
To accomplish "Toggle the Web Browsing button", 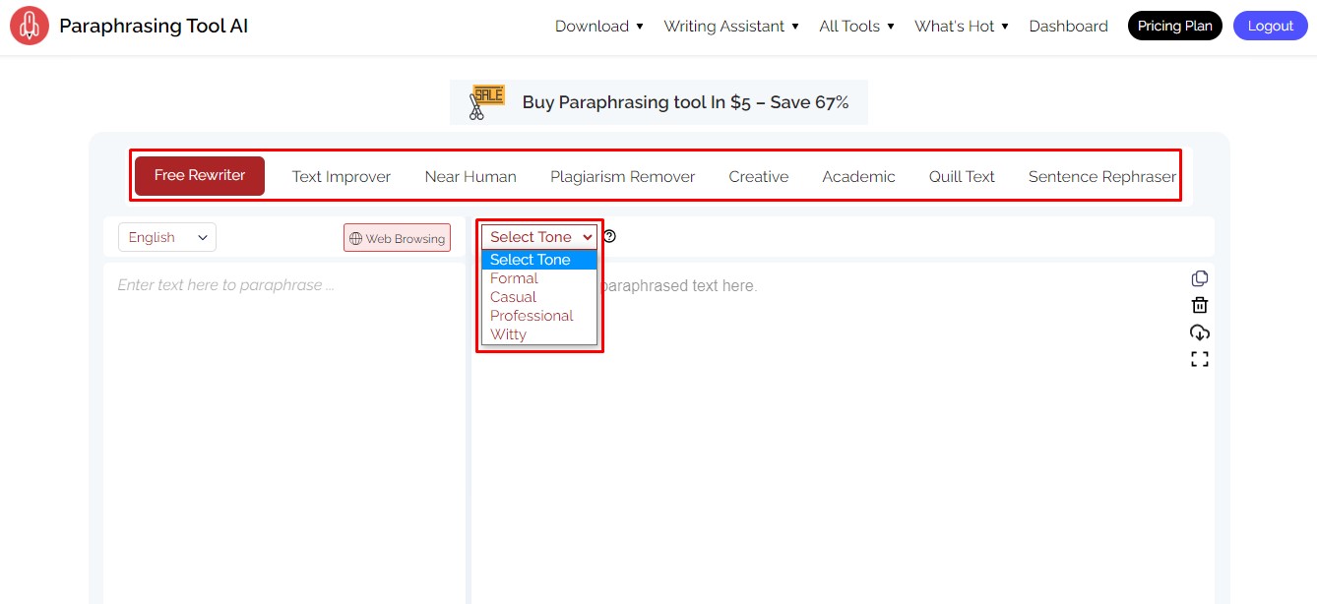I will pos(397,238).
